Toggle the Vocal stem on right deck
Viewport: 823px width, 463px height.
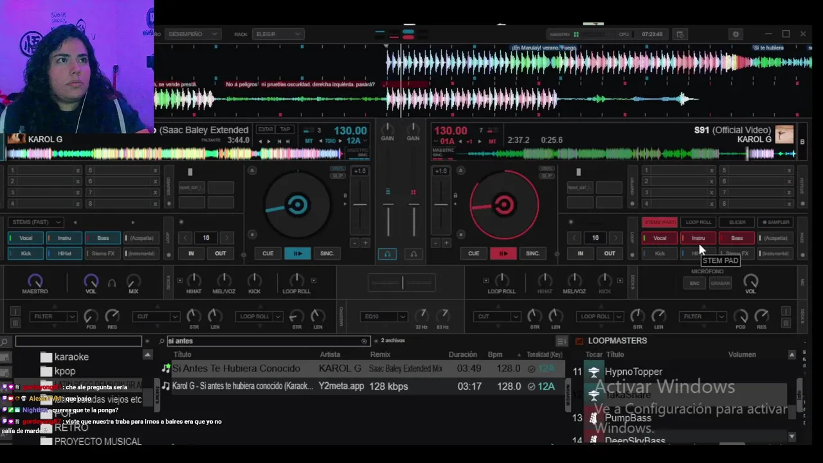click(660, 238)
